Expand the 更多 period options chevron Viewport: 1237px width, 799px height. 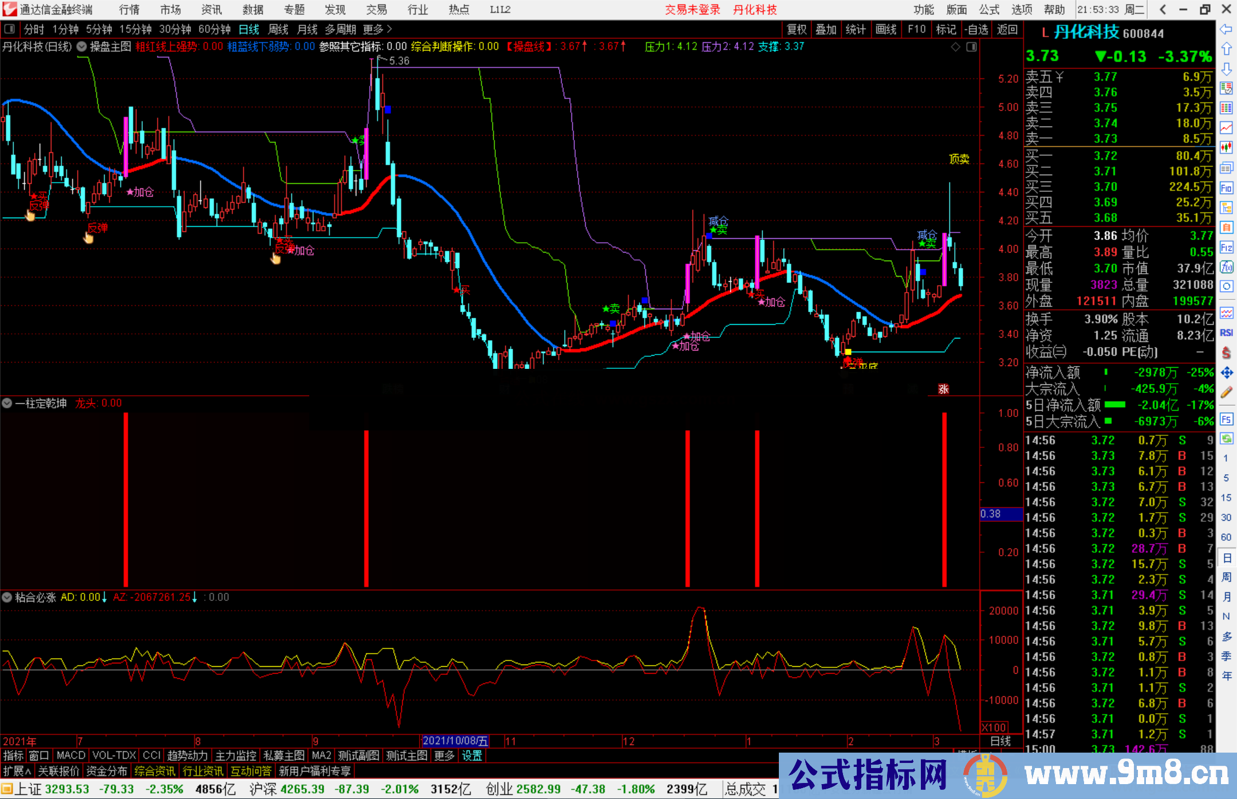click(x=389, y=29)
